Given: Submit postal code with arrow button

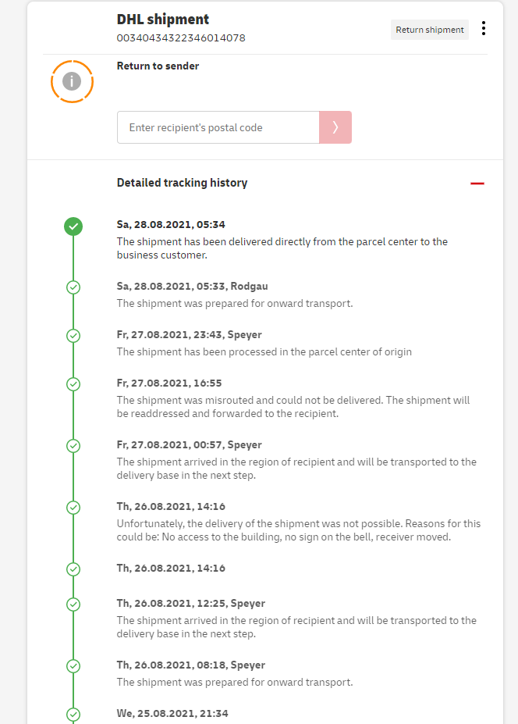Looking at the screenshot, I should point(335,127).
